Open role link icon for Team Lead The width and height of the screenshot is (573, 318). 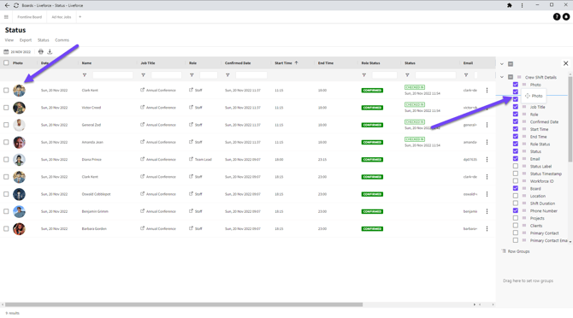[191, 159]
